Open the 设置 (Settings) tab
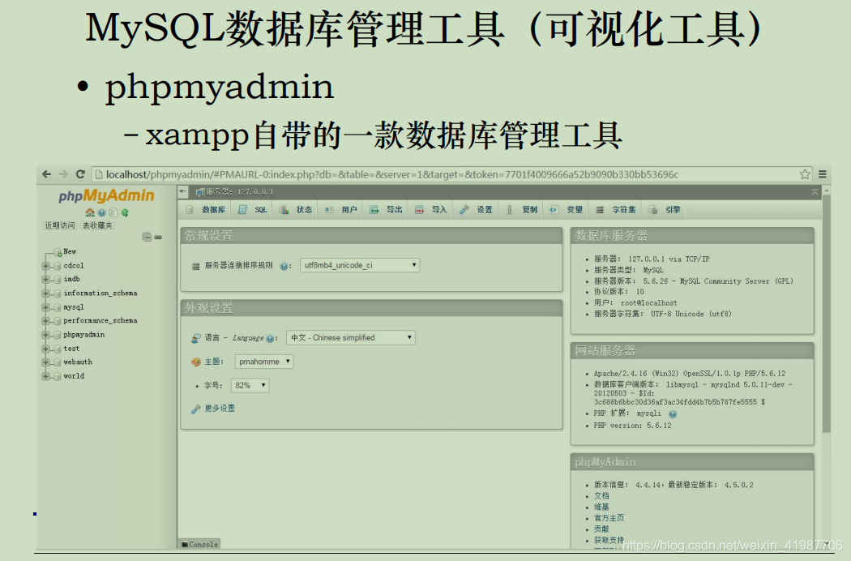This screenshot has width=851, height=561. 476,210
